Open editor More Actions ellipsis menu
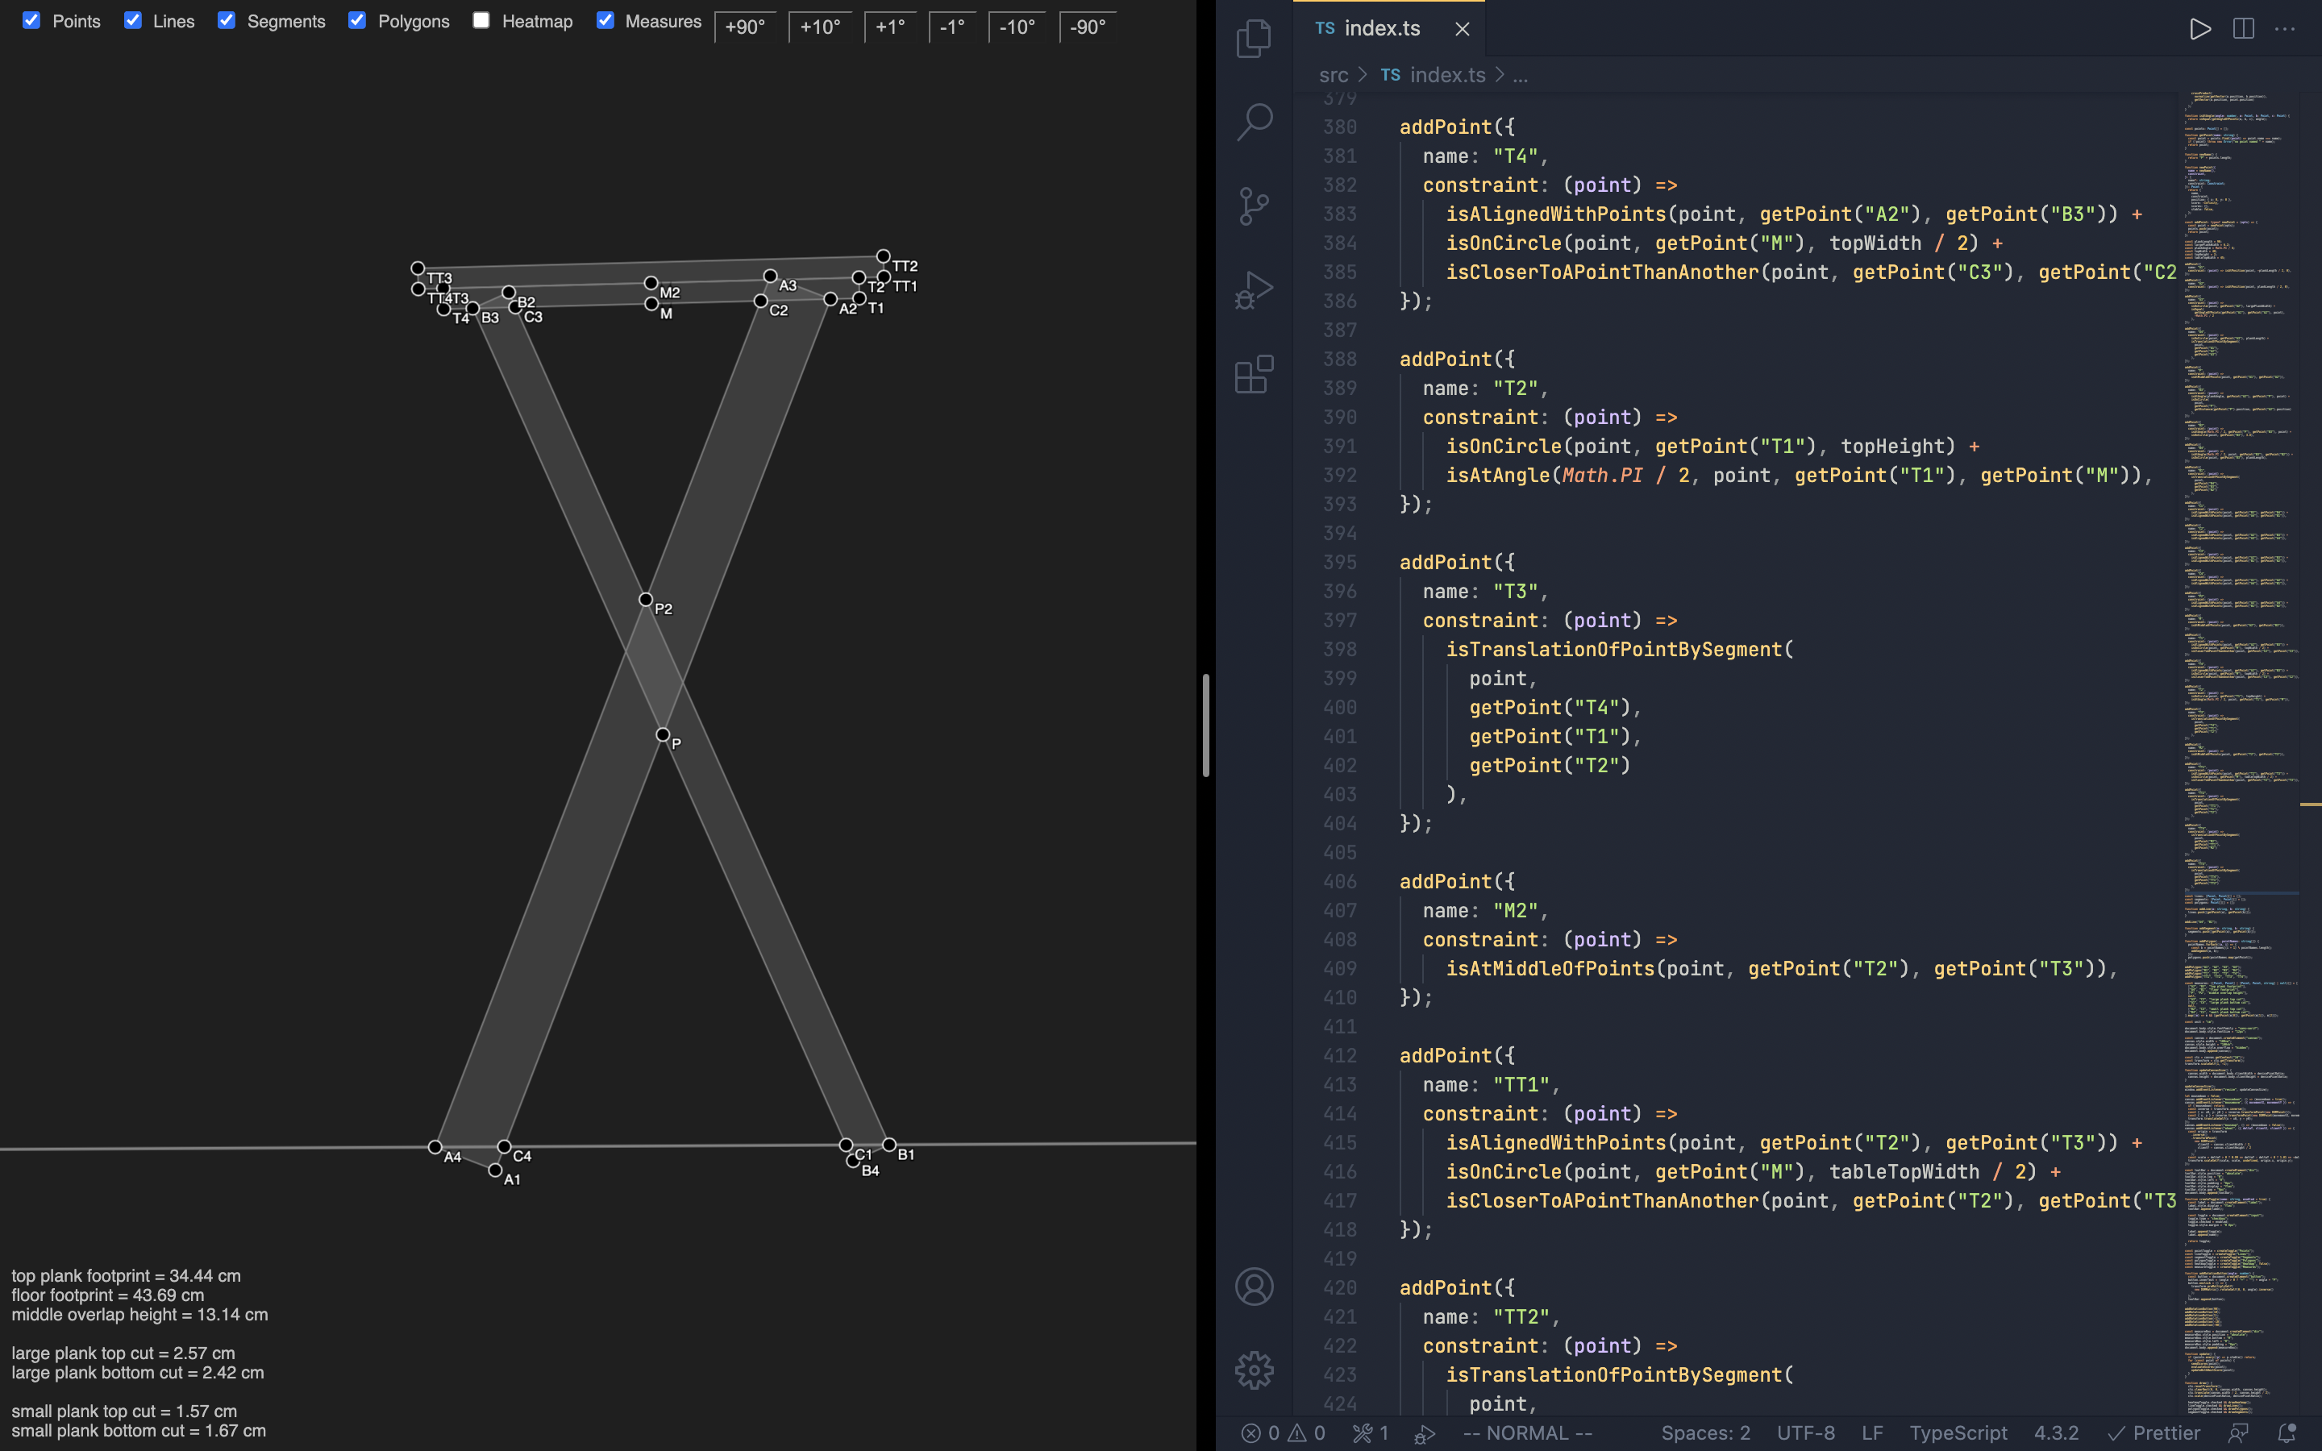Viewport: 2322px width, 1451px height. [x=2286, y=29]
